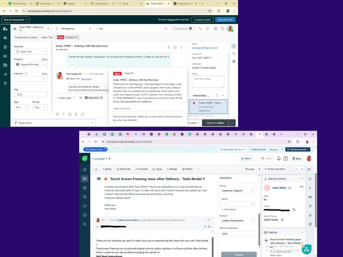Click Submit as Open button in Zendesk
The width and height of the screenshot is (343, 257).
215,123
